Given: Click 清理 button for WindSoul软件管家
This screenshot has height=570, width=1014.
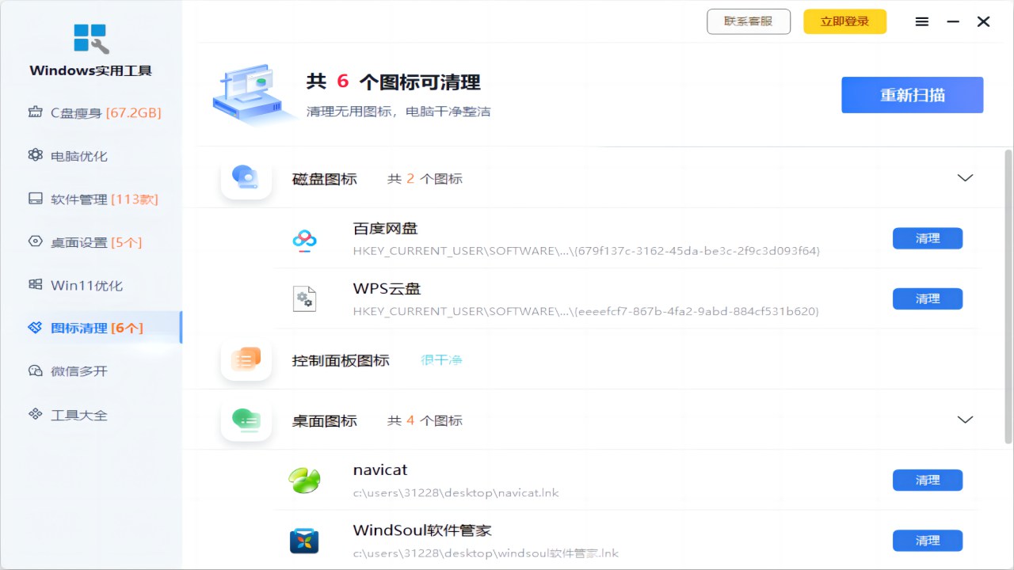Looking at the screenshot, I should [x=928, y=541].
